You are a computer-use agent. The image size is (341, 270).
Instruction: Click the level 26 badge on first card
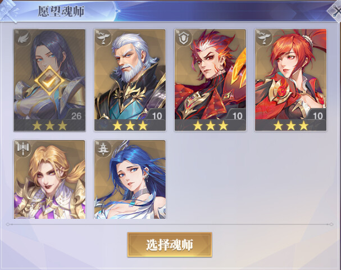(x=76, y=116)
